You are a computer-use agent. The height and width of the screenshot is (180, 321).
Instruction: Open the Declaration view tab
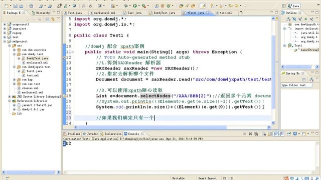tap(111, 134)
